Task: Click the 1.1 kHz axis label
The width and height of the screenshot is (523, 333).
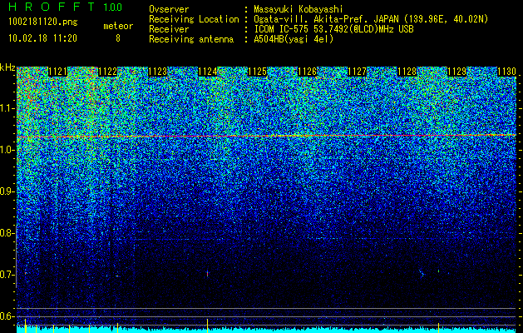Action: click(7, 108)
